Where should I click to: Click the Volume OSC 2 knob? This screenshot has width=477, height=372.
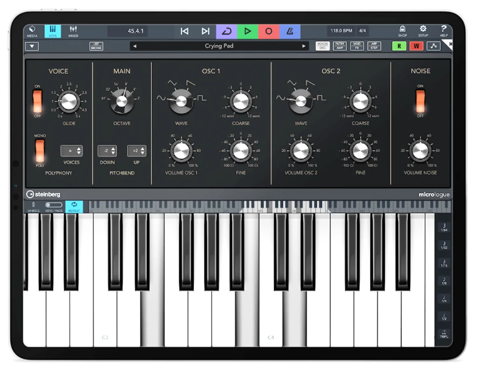(301, 151)
